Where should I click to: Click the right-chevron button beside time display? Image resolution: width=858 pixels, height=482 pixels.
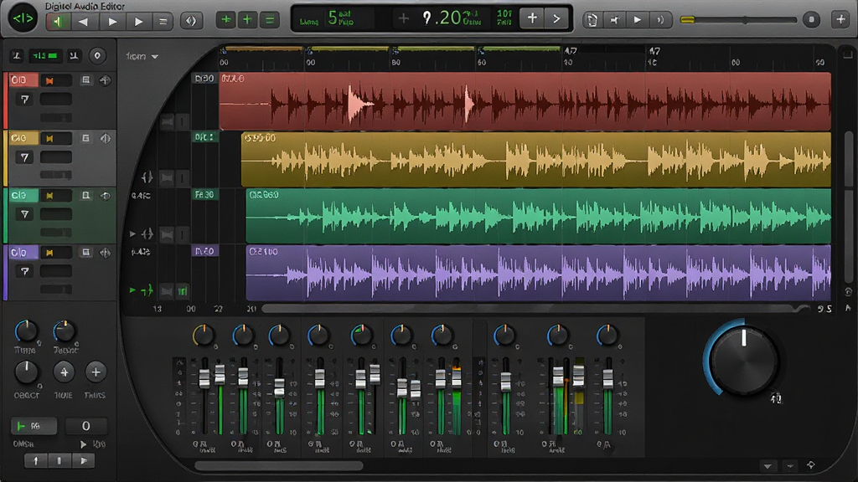(x=556, y=18)
